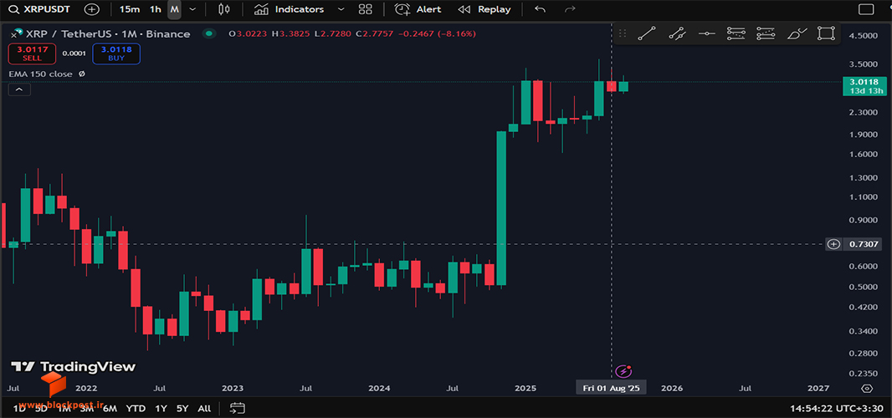Open the candlestick chart type selector
Screen dimensions: 892x418
click(x=224, y=9)
